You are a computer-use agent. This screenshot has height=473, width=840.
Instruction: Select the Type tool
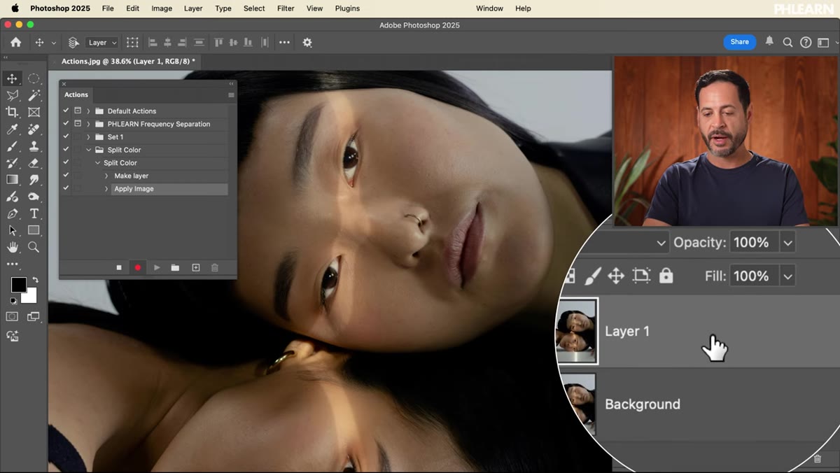point(34,213)
